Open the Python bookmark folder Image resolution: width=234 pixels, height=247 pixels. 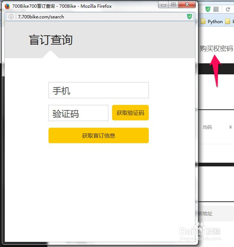(212, 21)
